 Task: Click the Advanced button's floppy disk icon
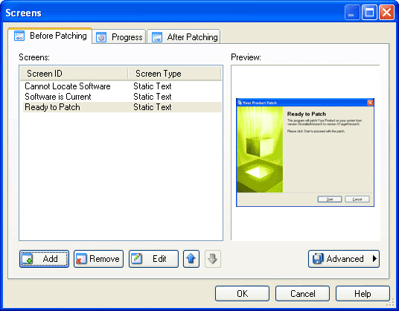(x=318, y=259)
